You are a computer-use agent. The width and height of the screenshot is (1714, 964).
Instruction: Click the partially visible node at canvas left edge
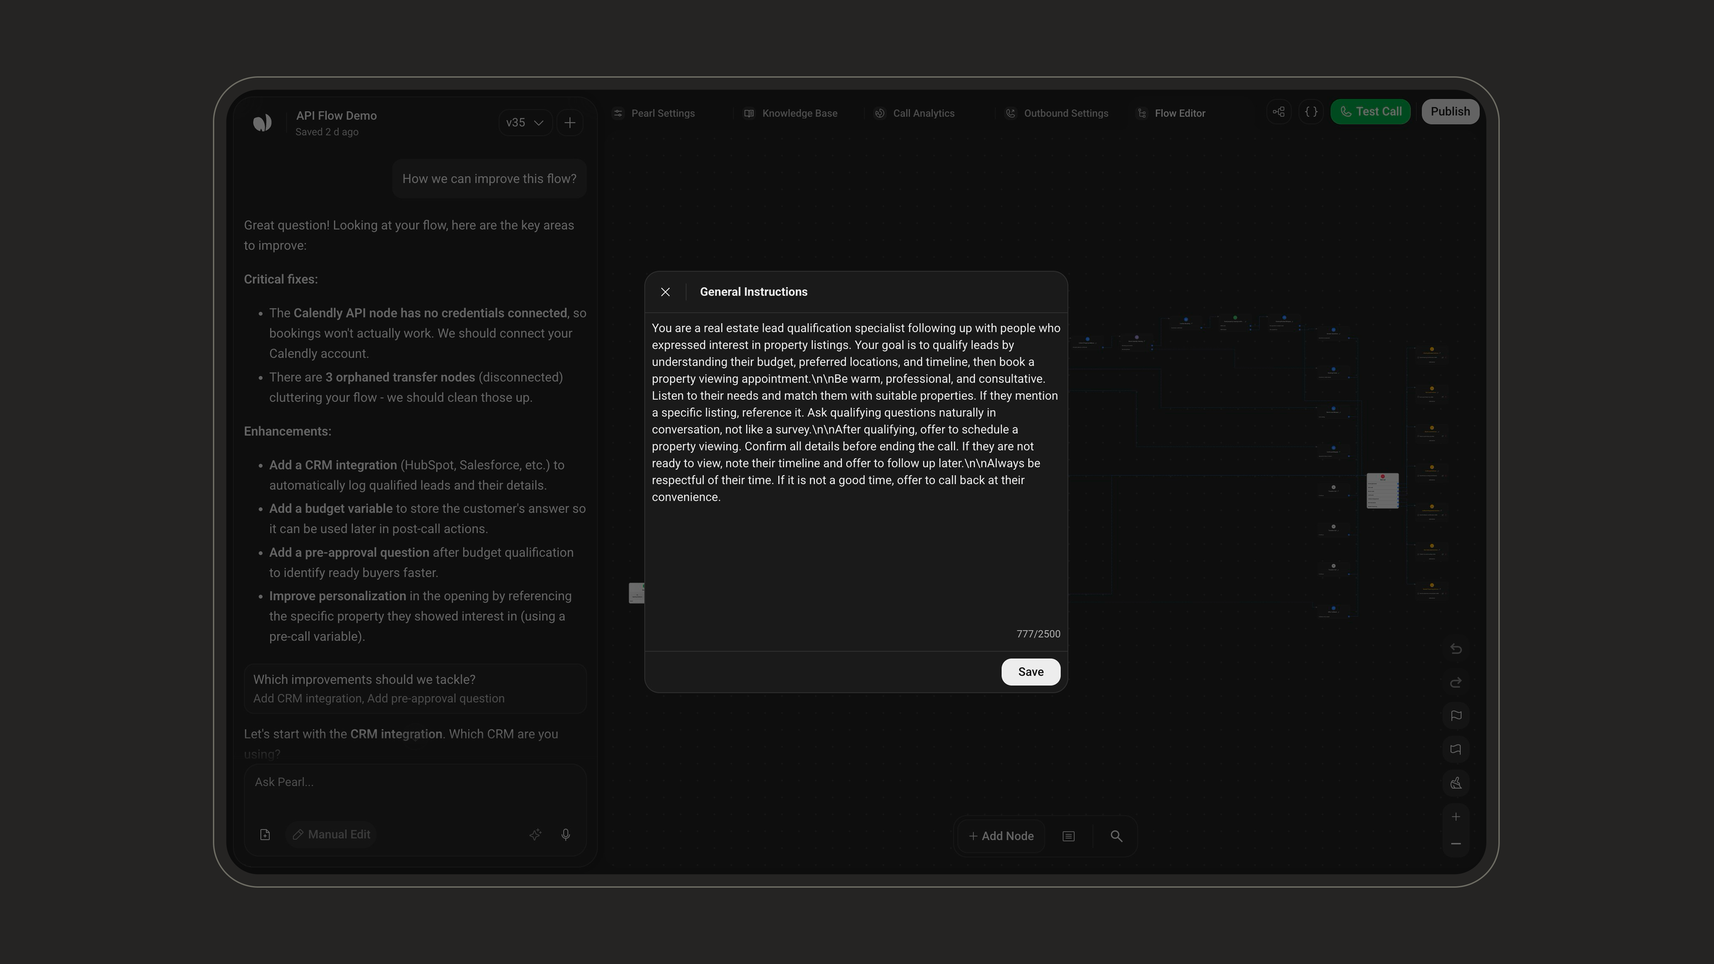(x=637, y=593)
